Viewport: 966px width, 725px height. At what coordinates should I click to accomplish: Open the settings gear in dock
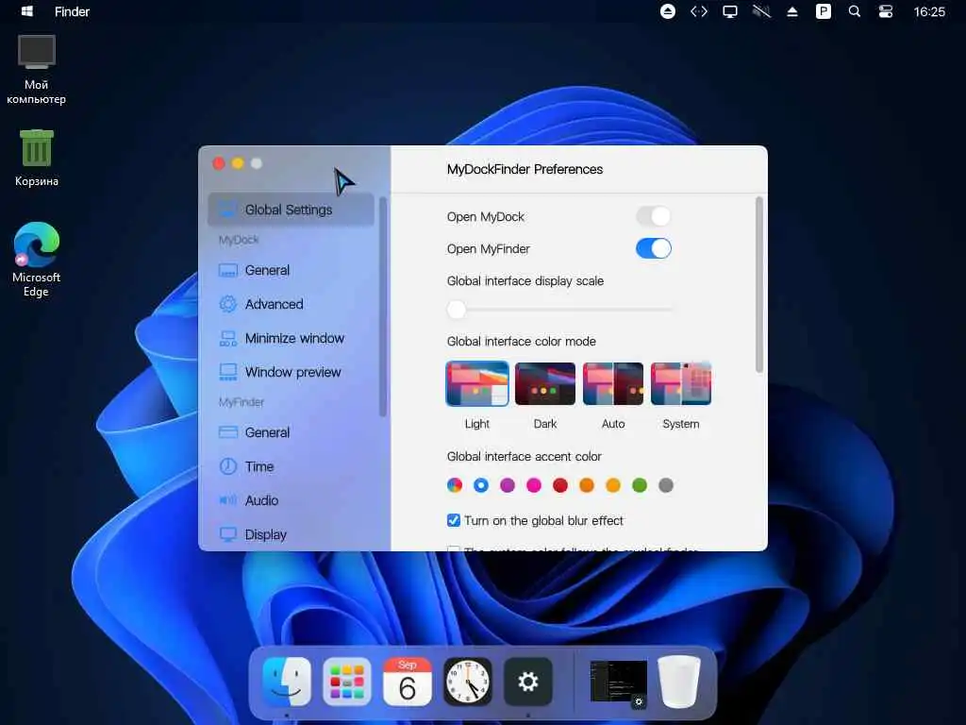click(528, 682)
